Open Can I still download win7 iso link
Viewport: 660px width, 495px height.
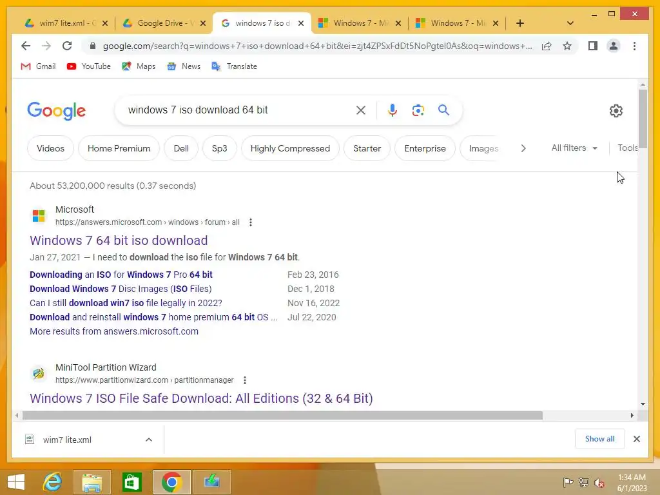pyautogui.click(x=126, y=303)
